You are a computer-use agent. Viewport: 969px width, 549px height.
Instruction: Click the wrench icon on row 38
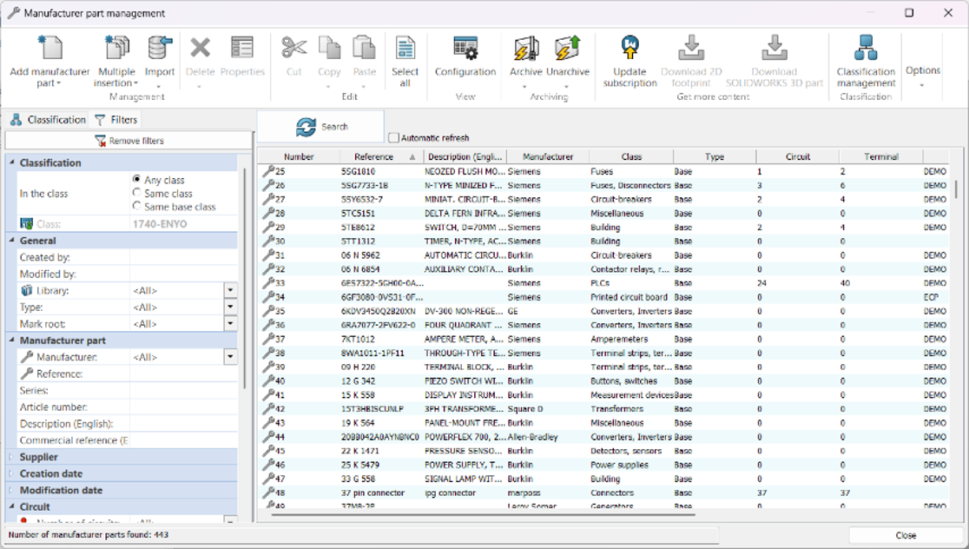268,353
